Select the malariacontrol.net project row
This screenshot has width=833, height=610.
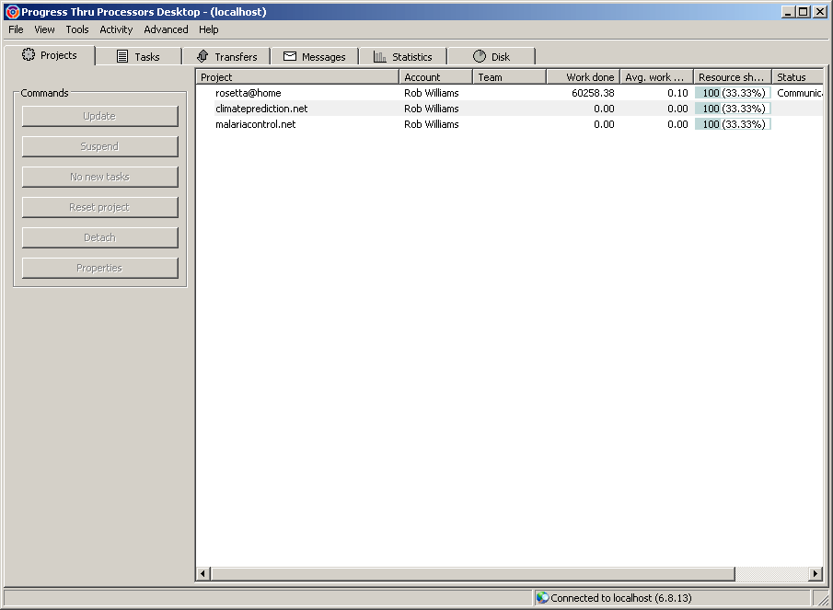pos(510,124)
